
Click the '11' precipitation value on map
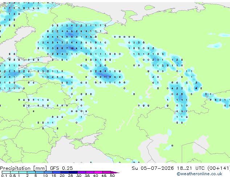tap(105, 77)
